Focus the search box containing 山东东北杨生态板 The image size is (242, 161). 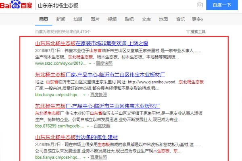click(x=116, y=5)
